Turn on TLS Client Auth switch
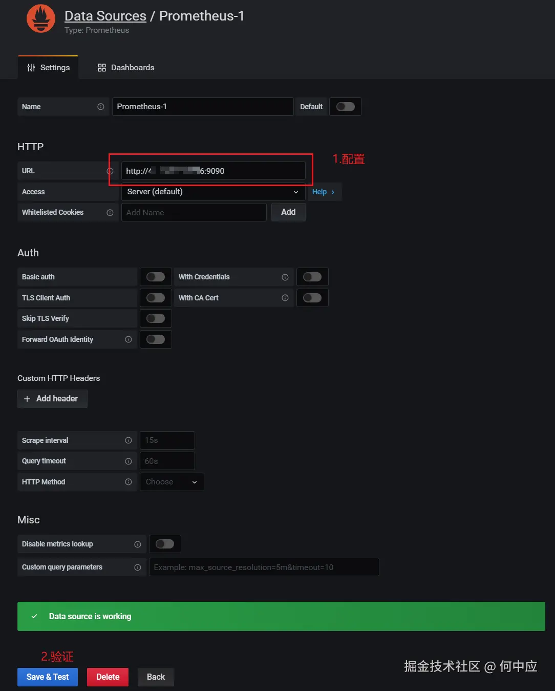The height and width of the screenshot is (691, 555). click(156, 298)
